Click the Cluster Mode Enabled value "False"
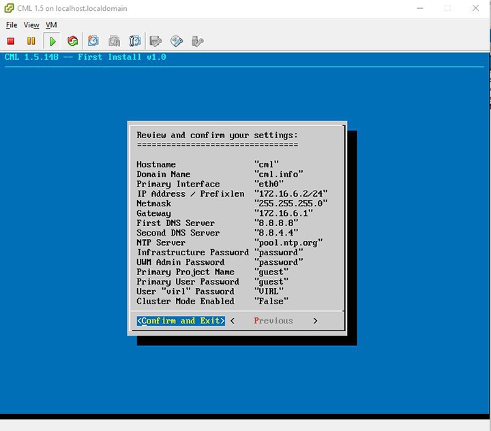 pyautogui.click(x=271, y=301)
